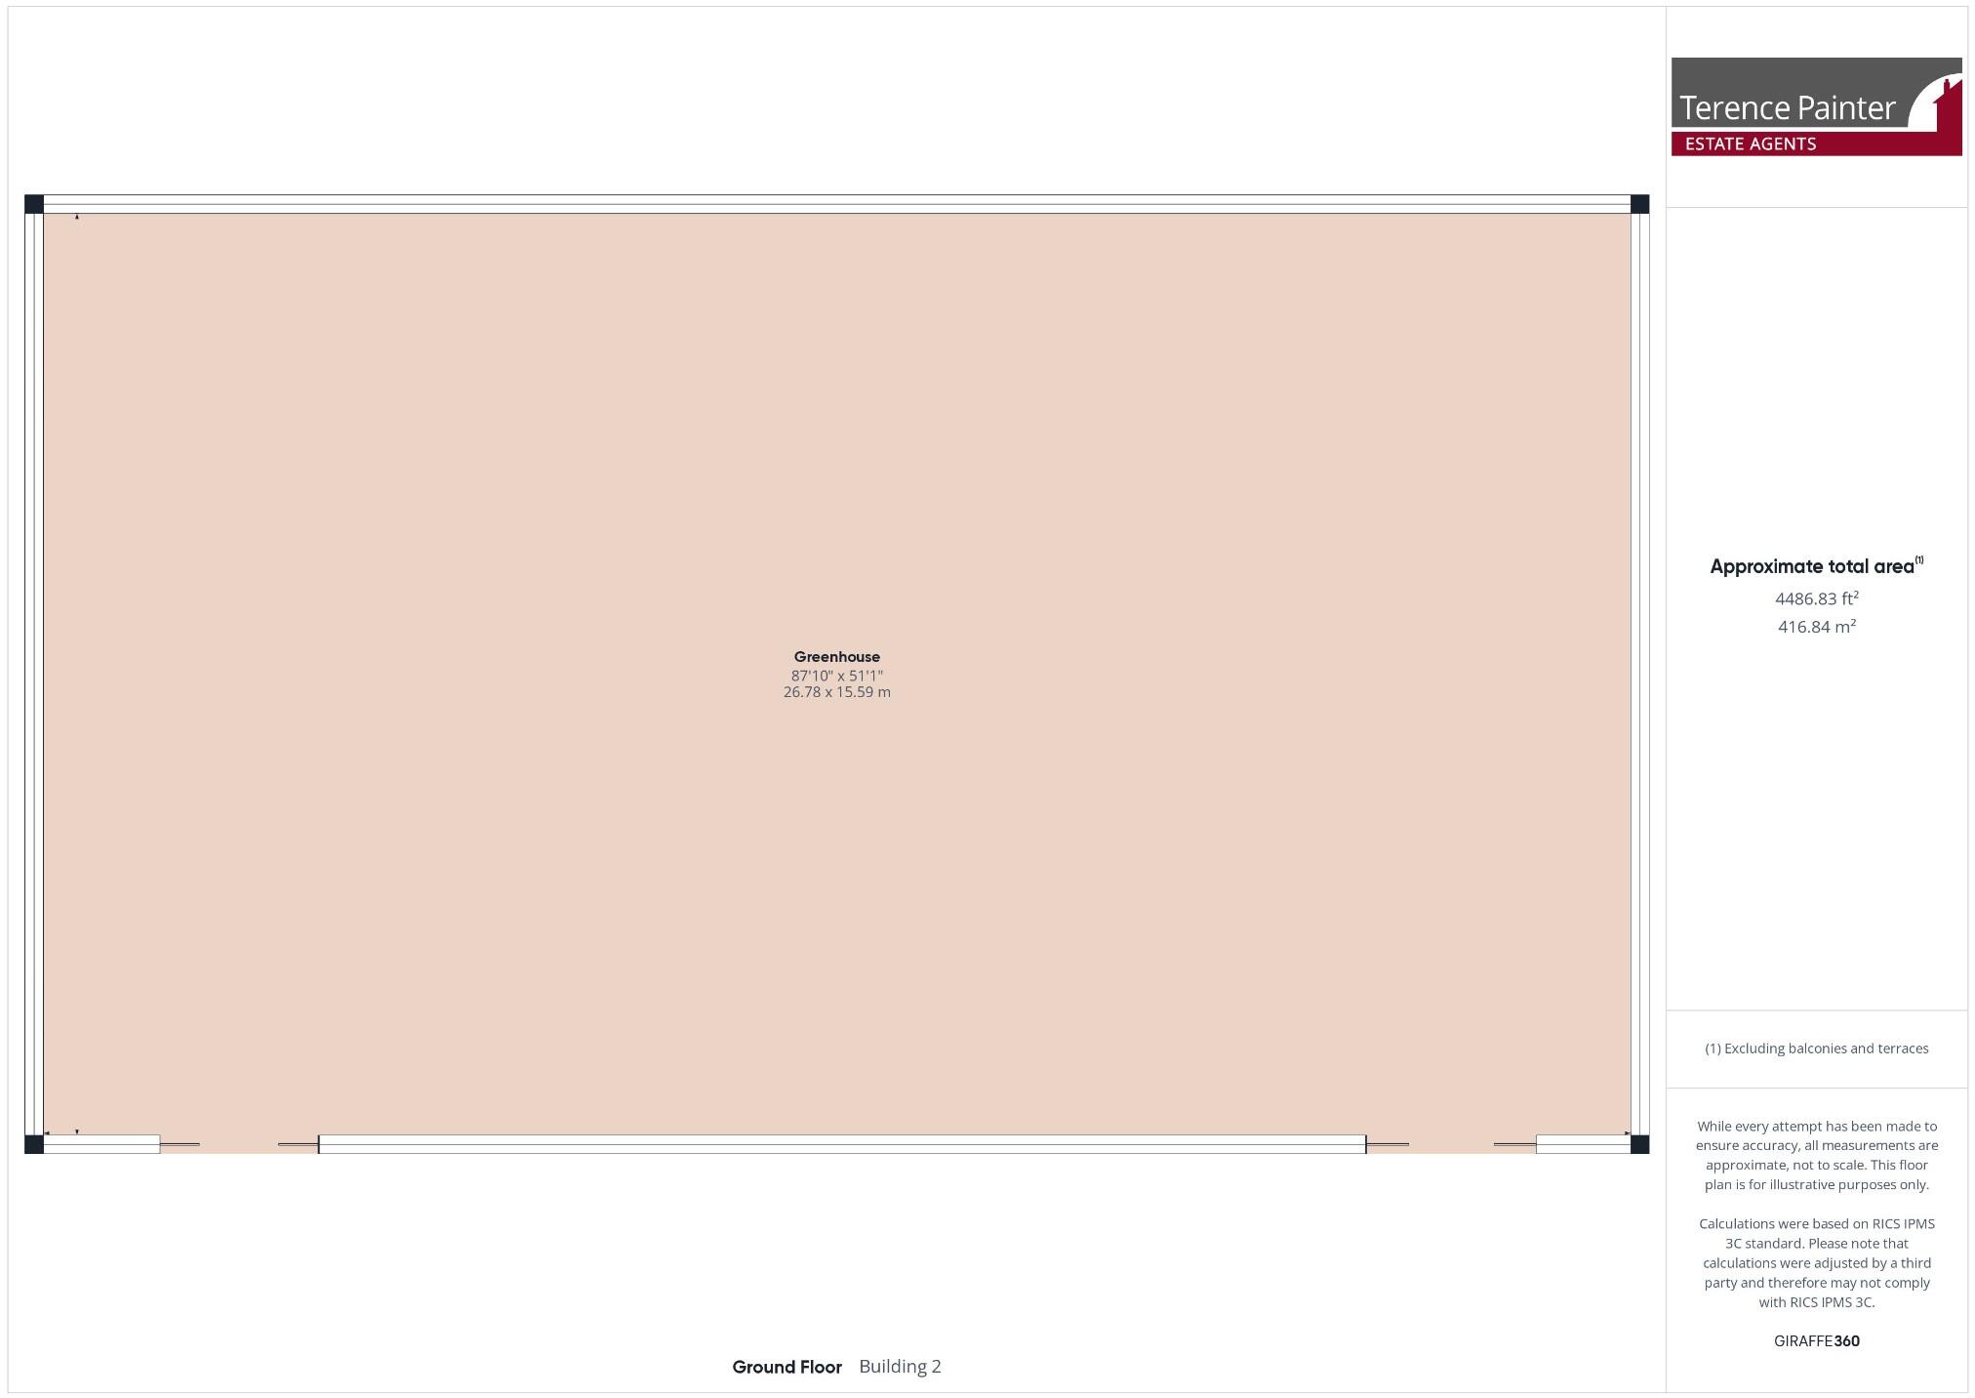Expand the measurement disclaimer panel
The width and height of the screenshot is (1975, 1398).
pyautogui.click(x=1816, y=1155)
